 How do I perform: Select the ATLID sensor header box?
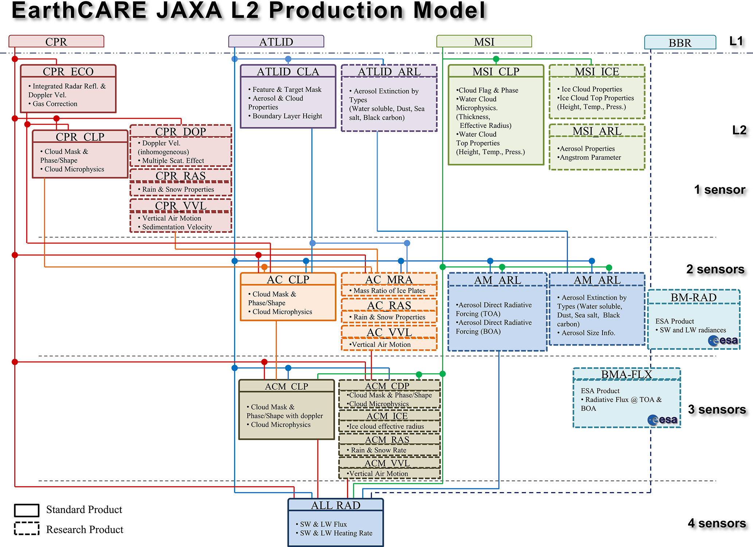pyautogui.click(x=276, y=42)
